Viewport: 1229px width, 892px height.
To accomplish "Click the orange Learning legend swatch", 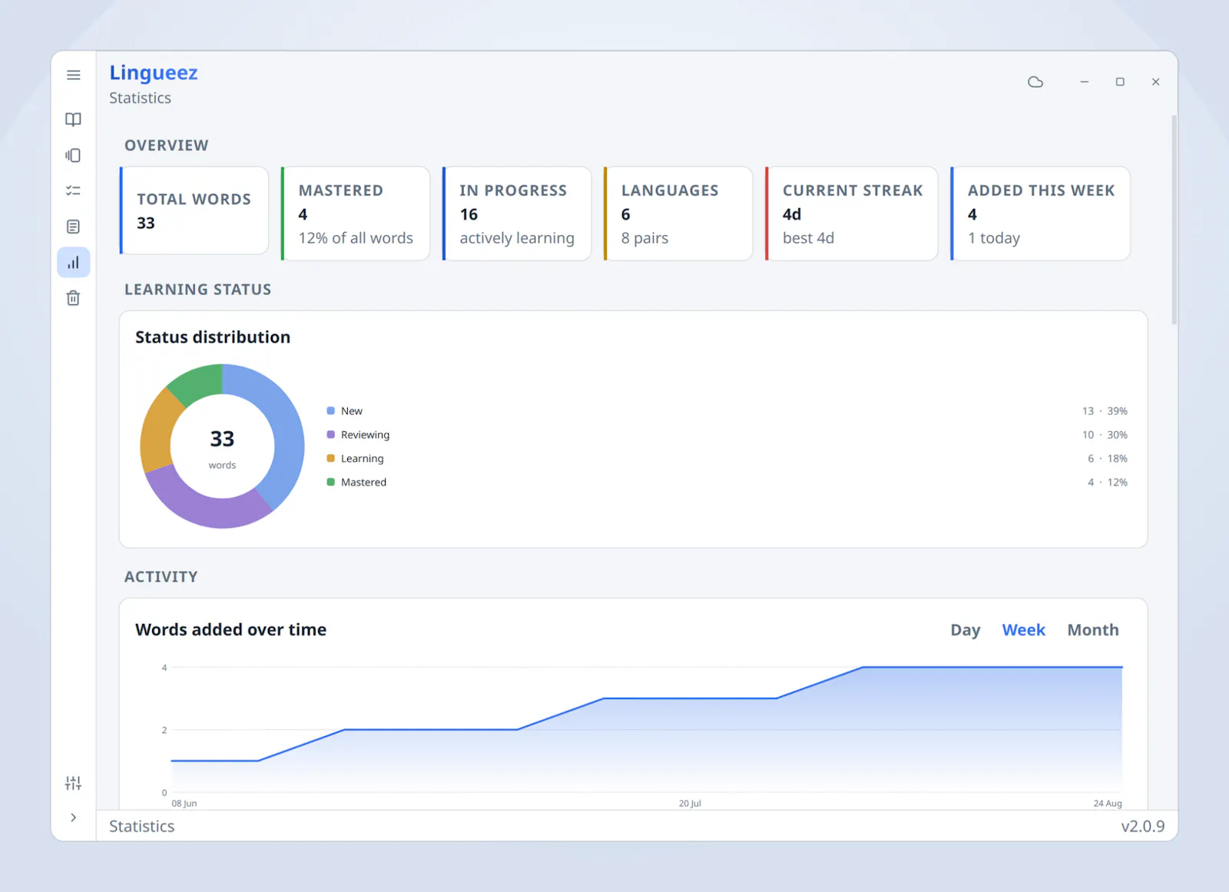I will pyautogui.click(x=331, y=459).
